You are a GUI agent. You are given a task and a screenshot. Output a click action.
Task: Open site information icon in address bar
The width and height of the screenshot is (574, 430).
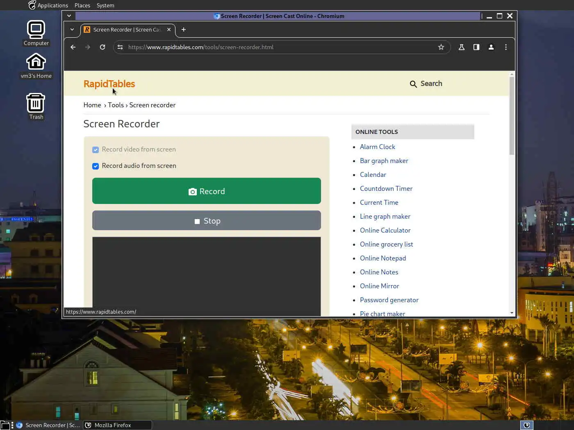pos(120,47)
